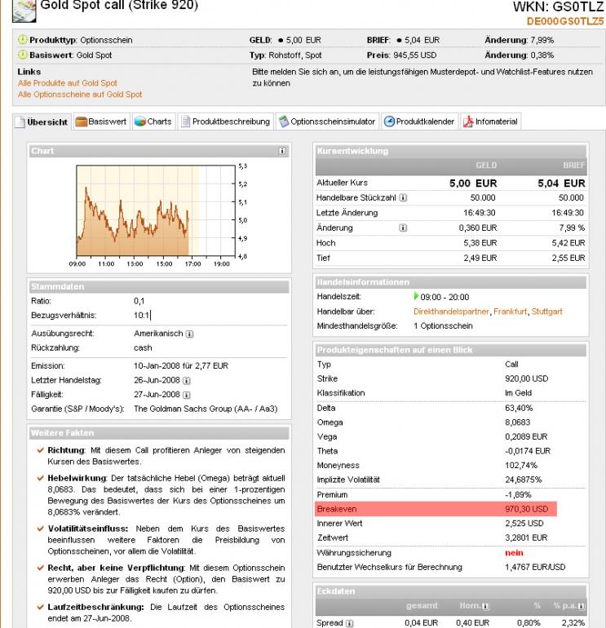Image resolution: width=606 pixels, height=628 pixels.
Task: Click the Delta value 63,40%
Action: click(x=519, y=408)
